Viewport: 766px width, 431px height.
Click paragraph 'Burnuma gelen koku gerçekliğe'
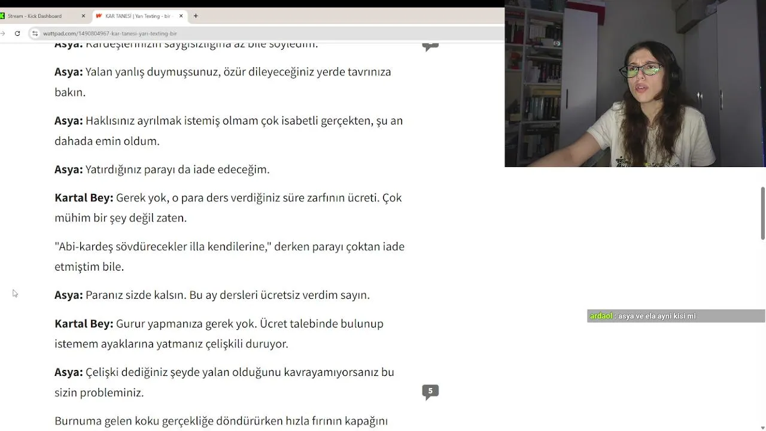pos(221,421)
